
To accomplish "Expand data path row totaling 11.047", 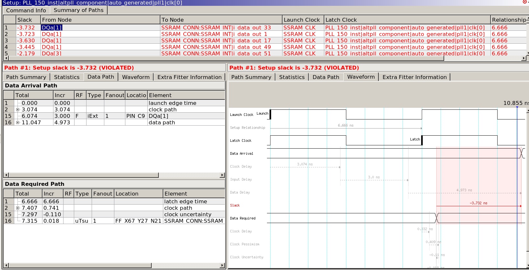I will 18,123.
